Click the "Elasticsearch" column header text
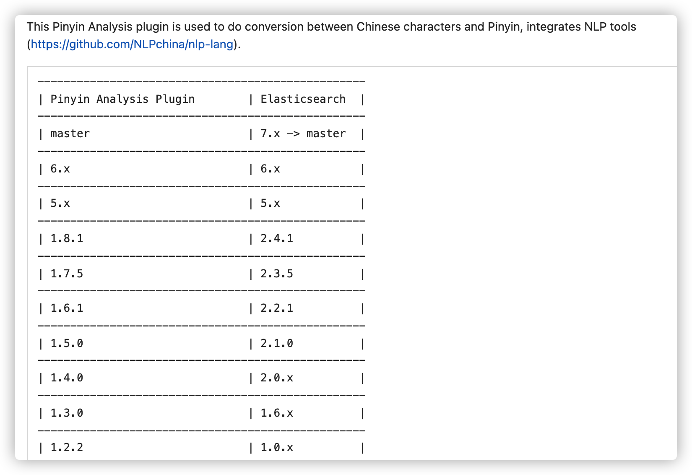The width and height of the screenshot is (692, 475). point(303,99)
